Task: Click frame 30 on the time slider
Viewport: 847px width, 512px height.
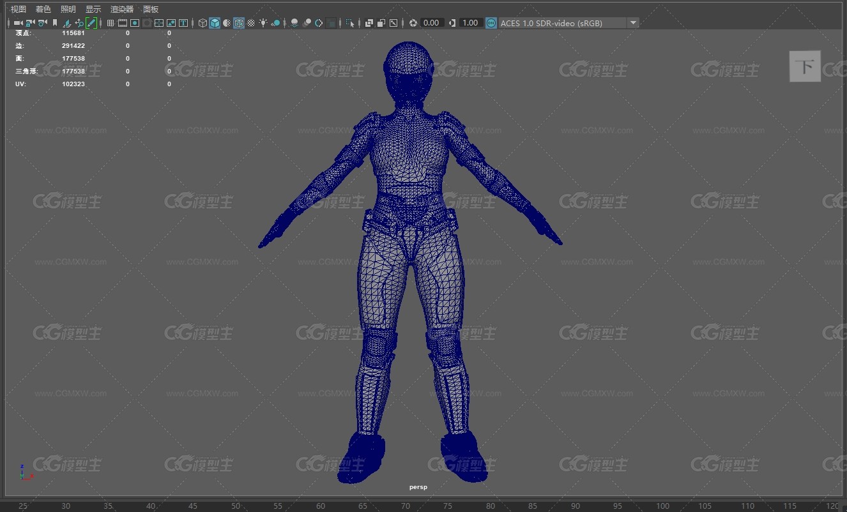Action: click(66, 506)
